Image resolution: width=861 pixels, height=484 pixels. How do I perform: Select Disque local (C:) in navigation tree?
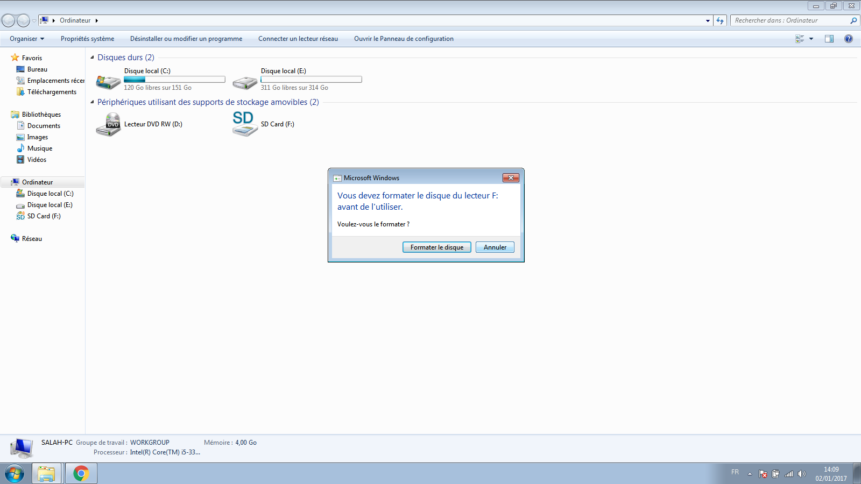tap(50, 194)
